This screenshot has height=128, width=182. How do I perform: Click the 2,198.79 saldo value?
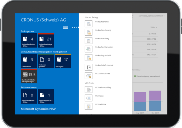coord(153,34)
